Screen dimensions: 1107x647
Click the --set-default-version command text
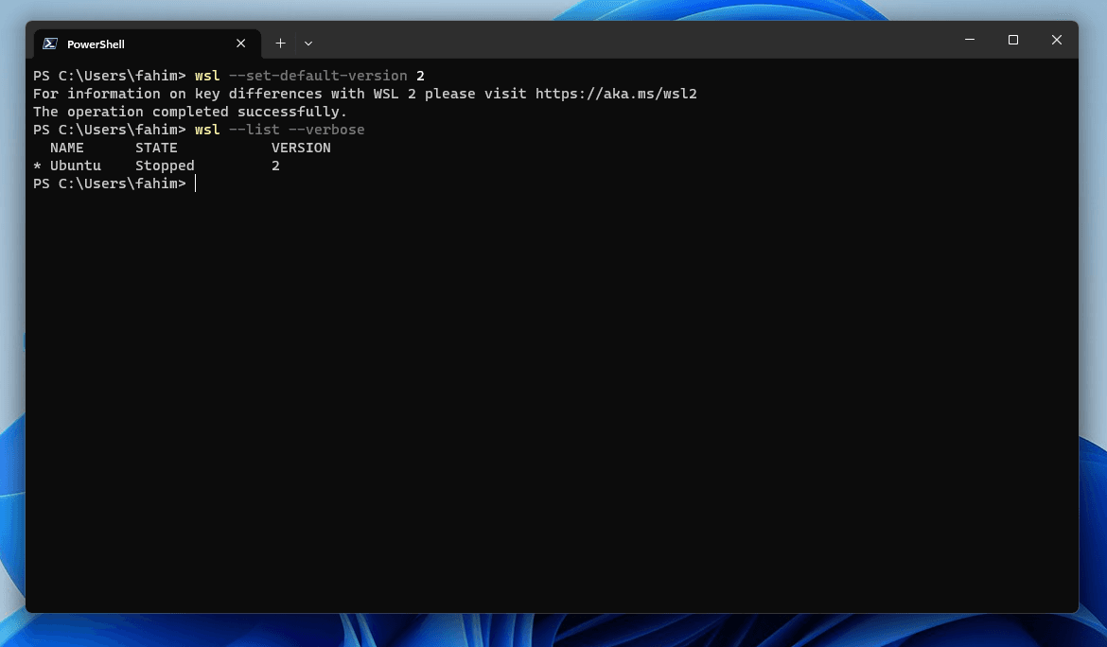[x=318, y=76]
